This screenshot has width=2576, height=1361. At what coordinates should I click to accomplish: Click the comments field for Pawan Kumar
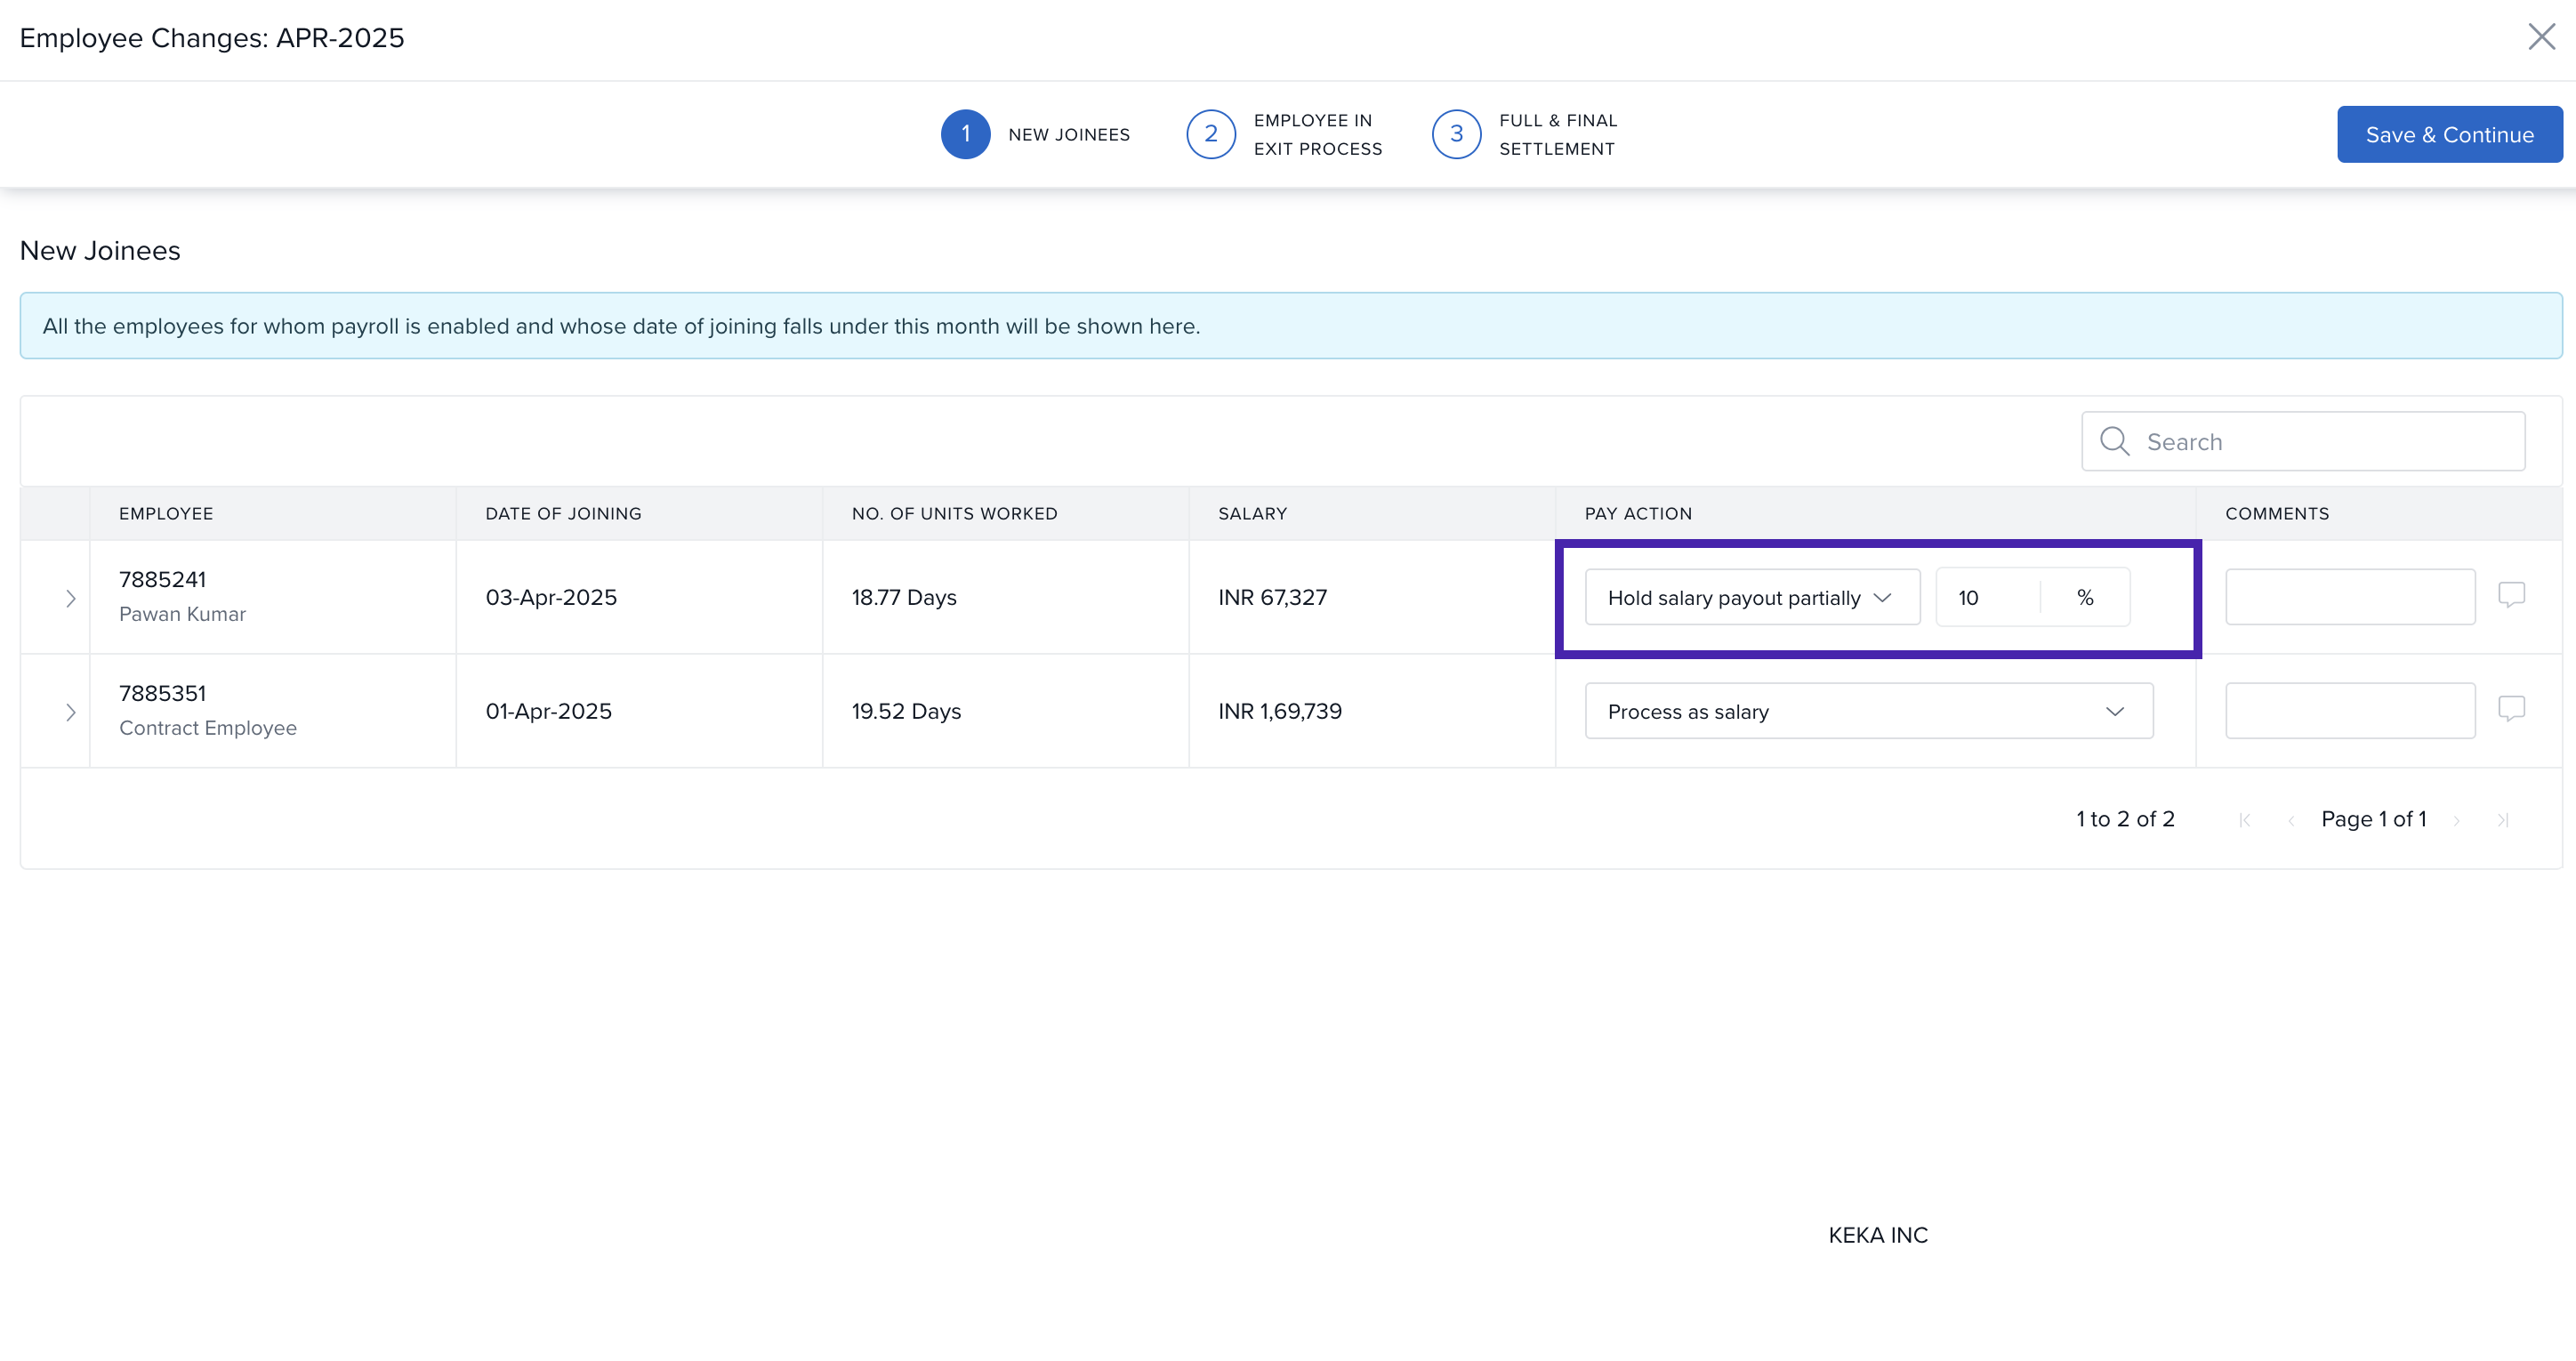(x=2349, y=597)
